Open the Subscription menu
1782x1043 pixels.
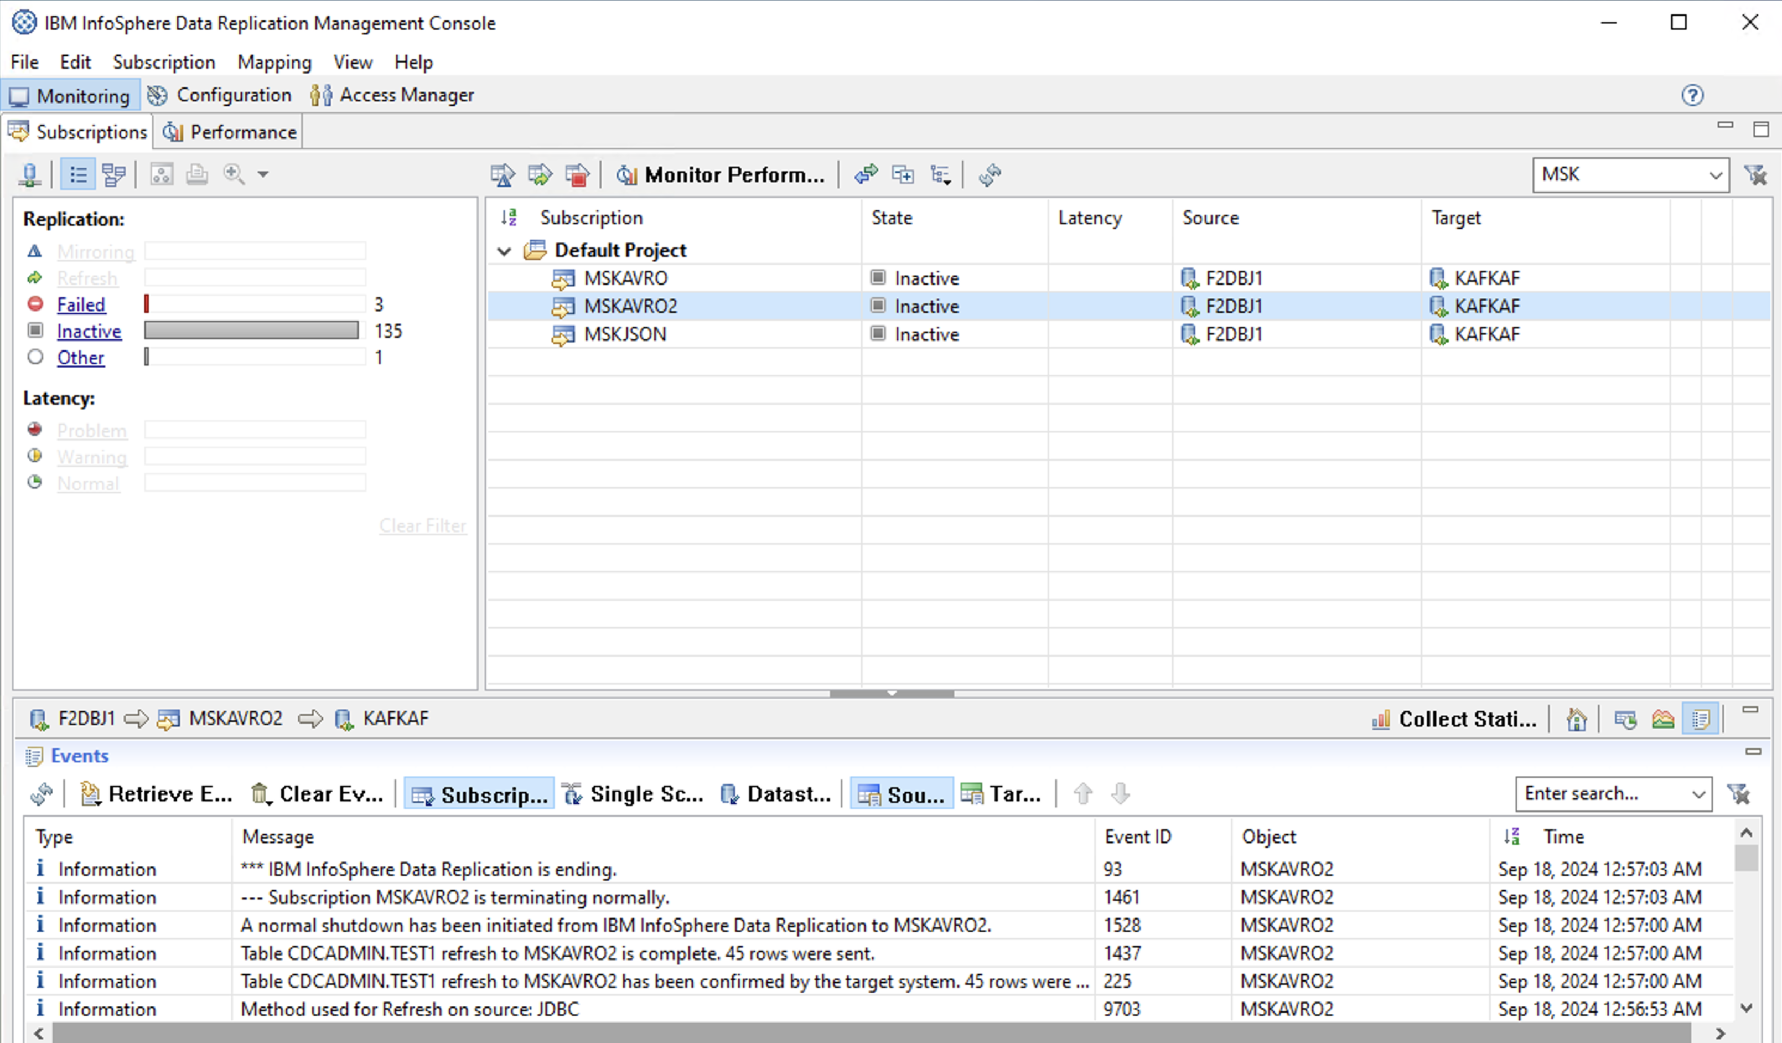pyautogui.click(x=163, y=62)
